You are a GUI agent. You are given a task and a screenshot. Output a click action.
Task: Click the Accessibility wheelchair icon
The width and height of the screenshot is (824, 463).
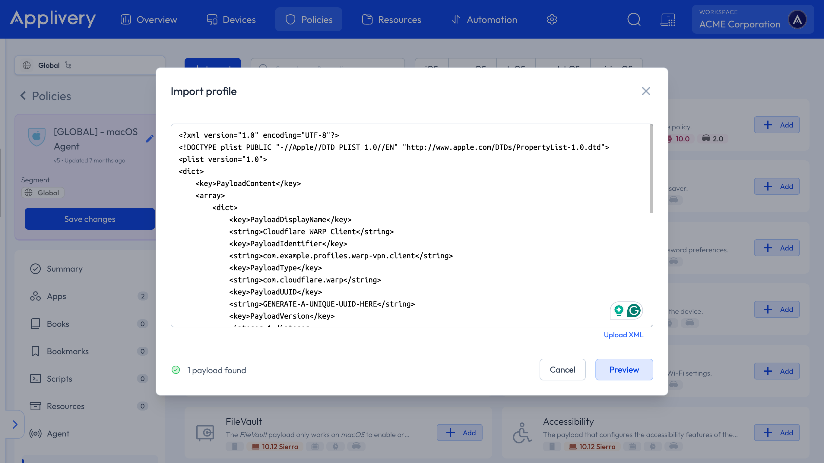coord(522,433)
